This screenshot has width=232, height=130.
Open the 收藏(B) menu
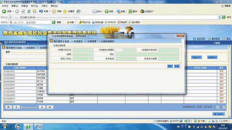coord(25,6)
